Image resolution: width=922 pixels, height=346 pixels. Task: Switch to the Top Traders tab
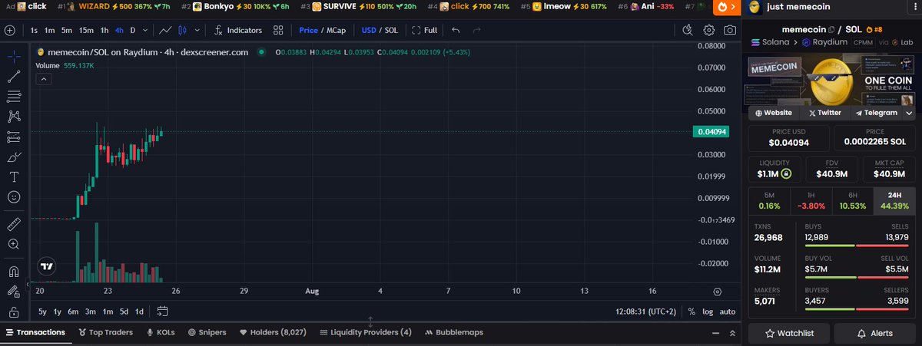click(105, 332)
